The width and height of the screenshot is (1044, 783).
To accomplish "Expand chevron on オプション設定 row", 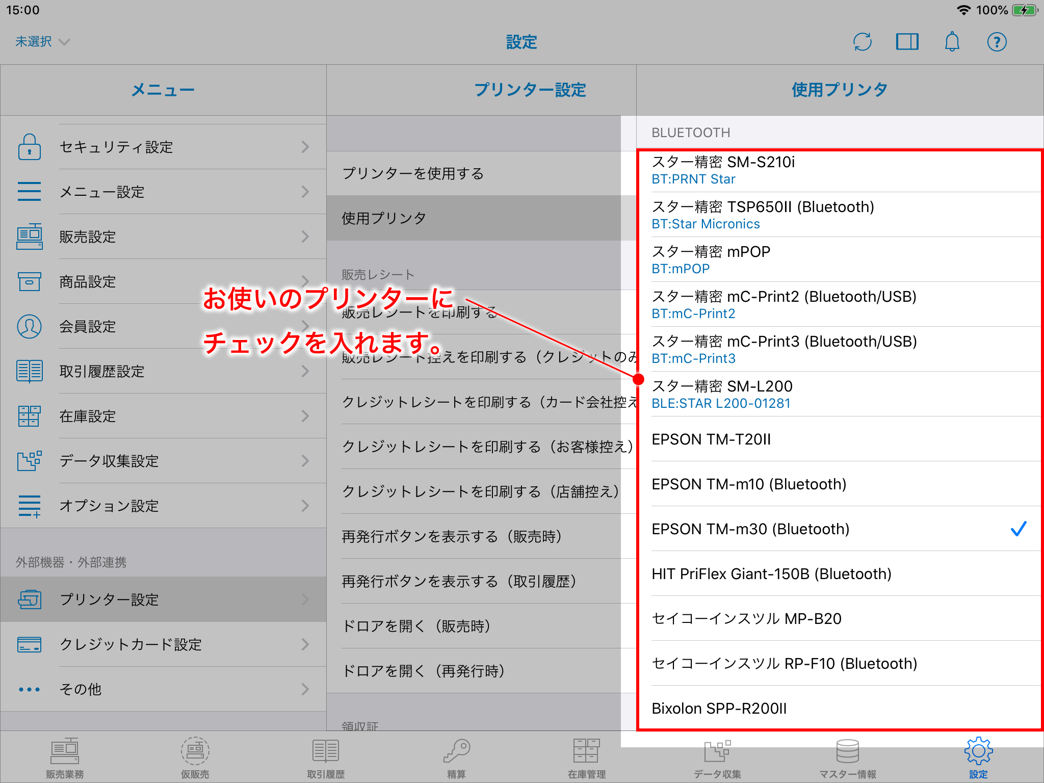I will click(305, 506).
